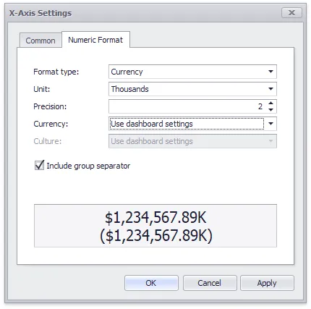
Task: Expand the Unit dropdown arrow
Action: (270, 89)
